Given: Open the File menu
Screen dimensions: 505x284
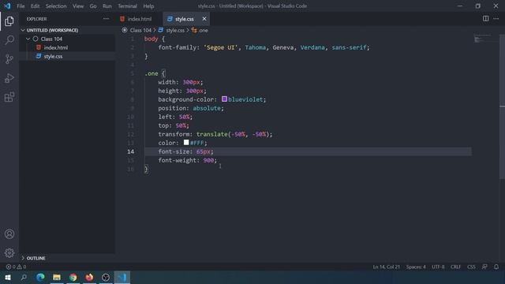Looking at the screenshot, I should click(21, 6).
